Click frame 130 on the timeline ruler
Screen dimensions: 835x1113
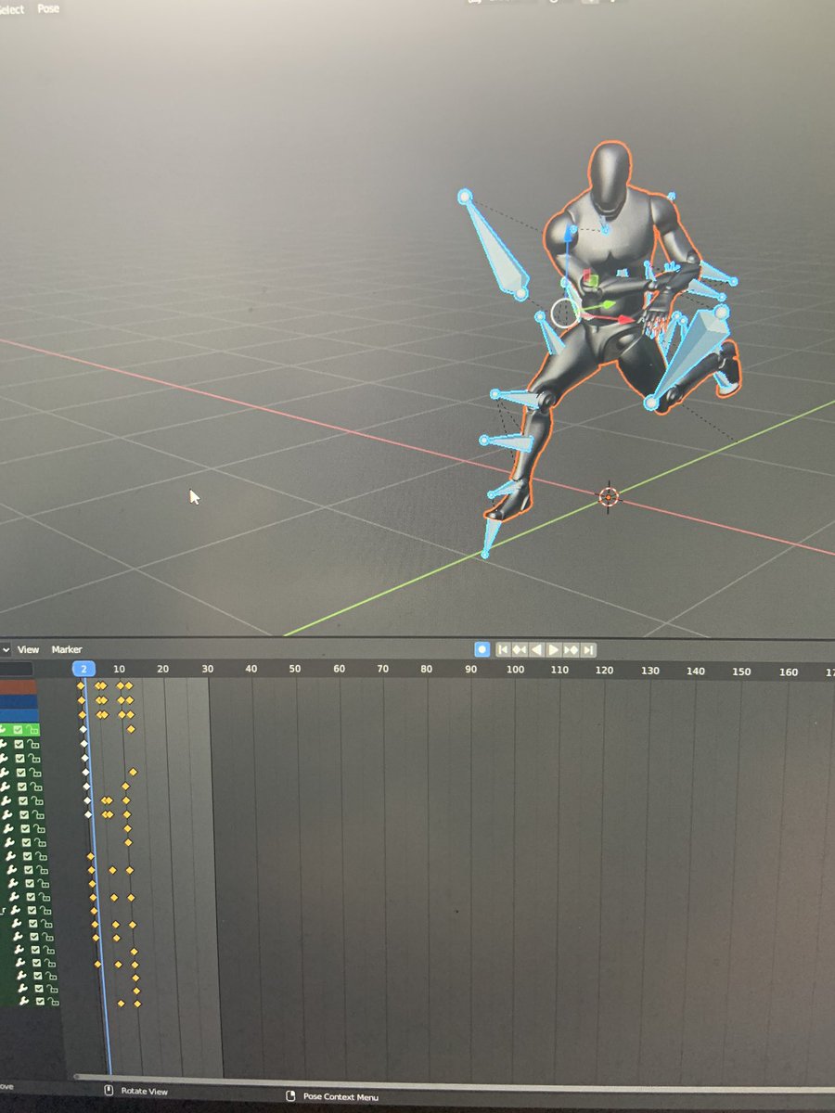[x=650, y=671]
